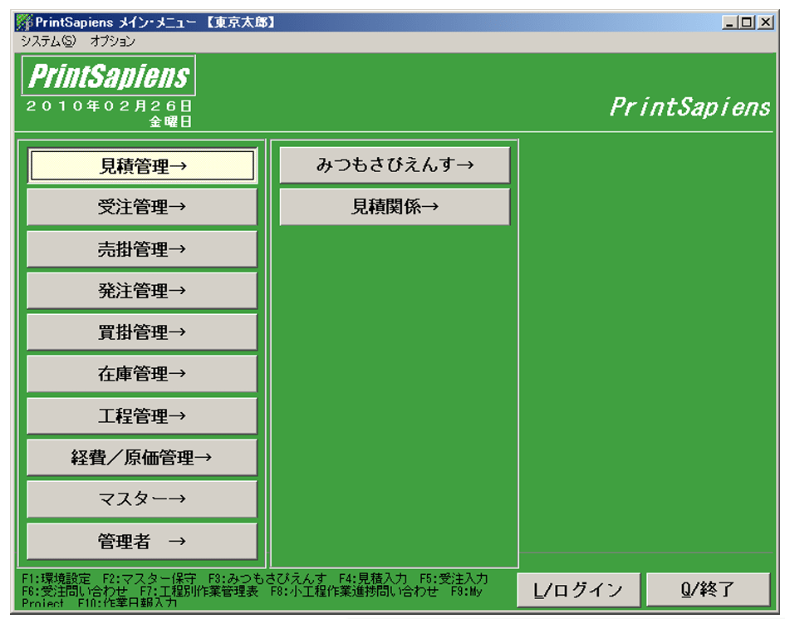785x619 pixels.
Task: Go to 在庫管理→ inventory management
Action: (142, 374)
